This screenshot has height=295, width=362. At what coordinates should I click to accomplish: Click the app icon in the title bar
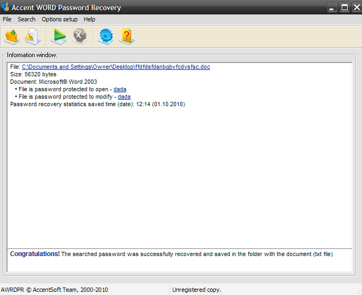(5, 7)
